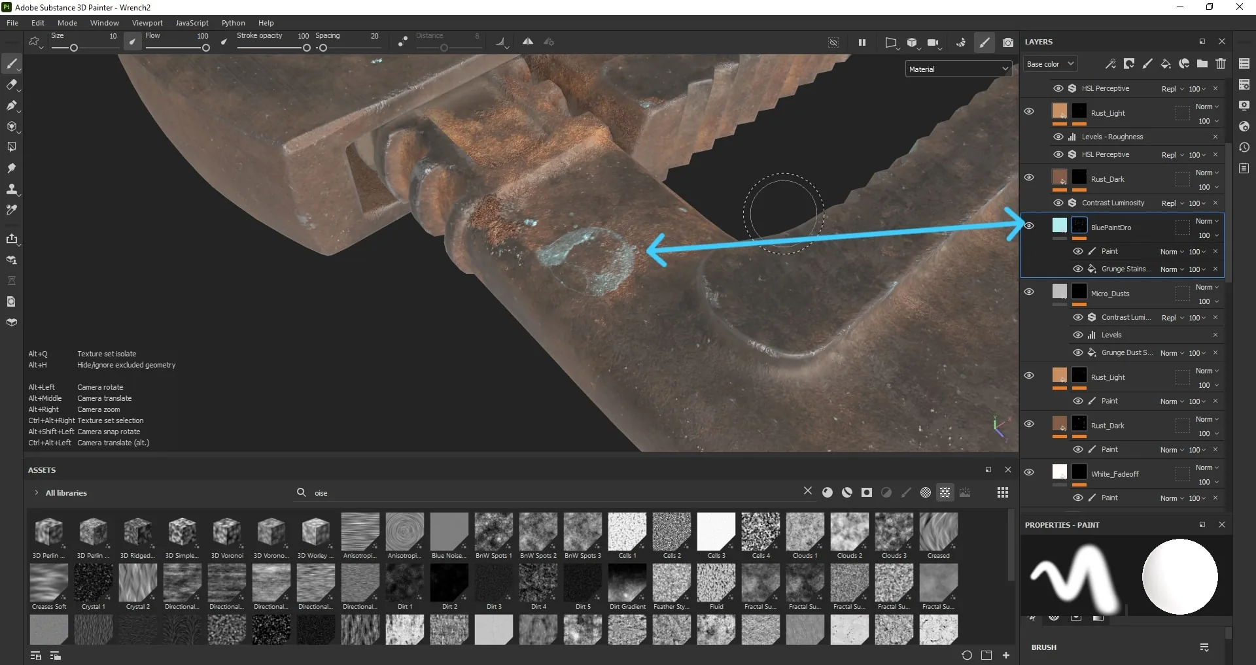Switch assets to grid view
1256x665 pixels.
click(1002, 492)
